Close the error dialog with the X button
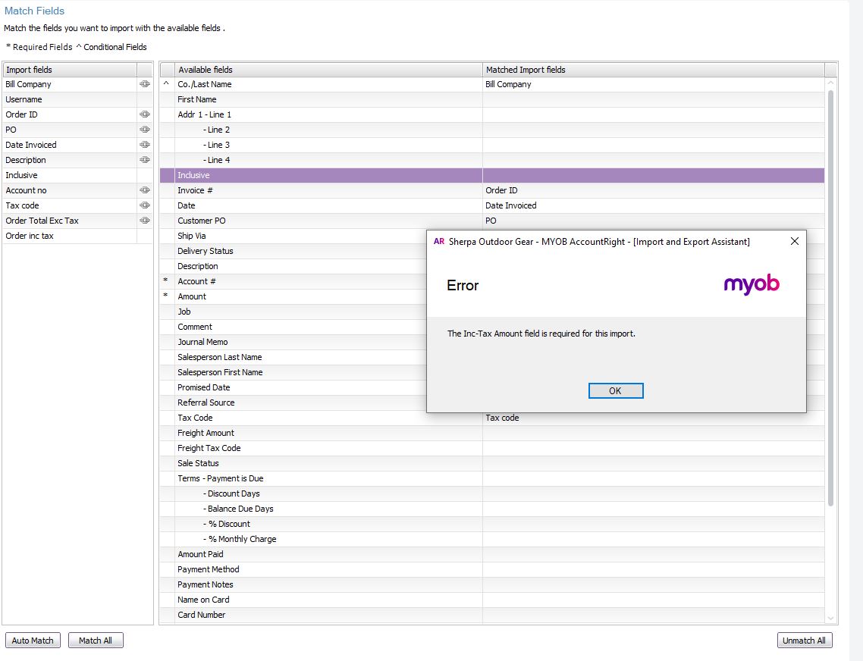 pyautogui.click(x=794, y=241)
